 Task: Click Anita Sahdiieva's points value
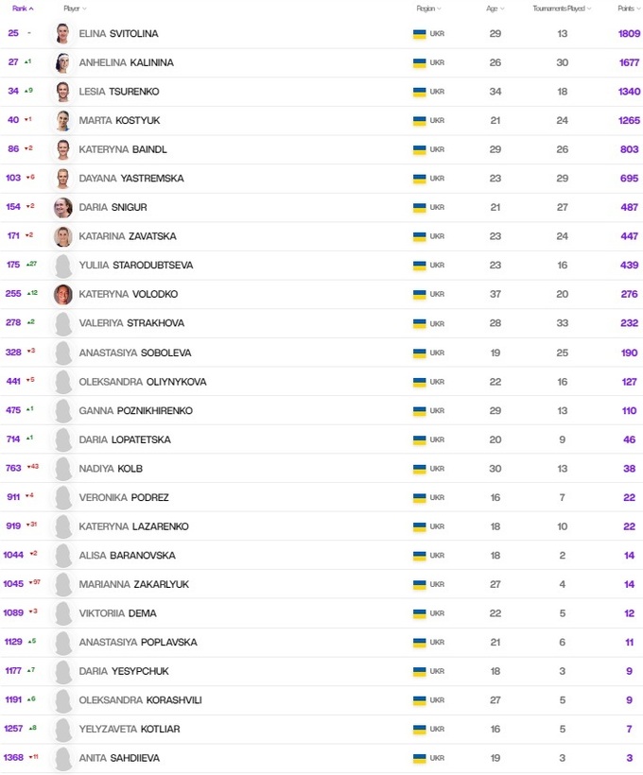tap(630, 758)
